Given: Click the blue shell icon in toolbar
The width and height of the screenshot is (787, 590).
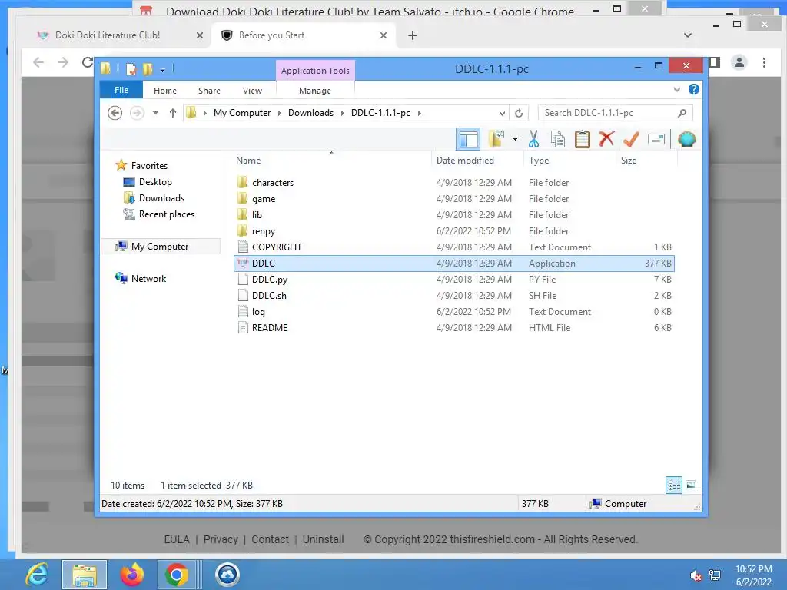Looking at the screenshot, I should tap(686, 139).
